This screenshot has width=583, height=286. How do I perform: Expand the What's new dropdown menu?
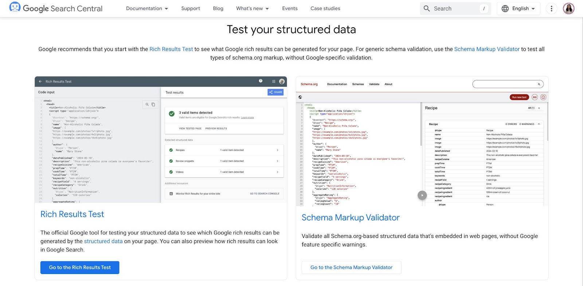[x=253, y=8]
